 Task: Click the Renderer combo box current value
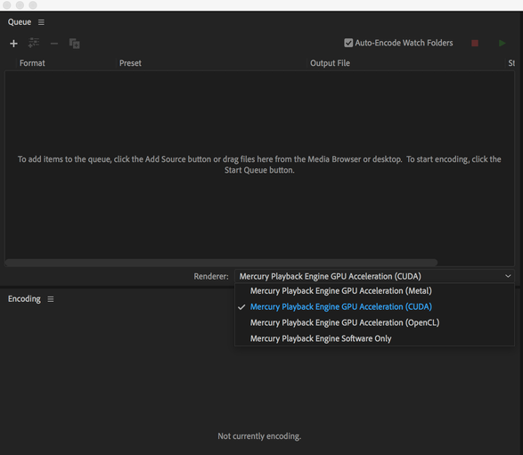[374, 276]
